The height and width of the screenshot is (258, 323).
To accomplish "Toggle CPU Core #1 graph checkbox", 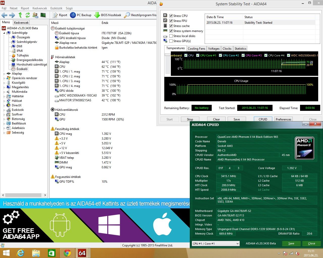I will point(198,55).
